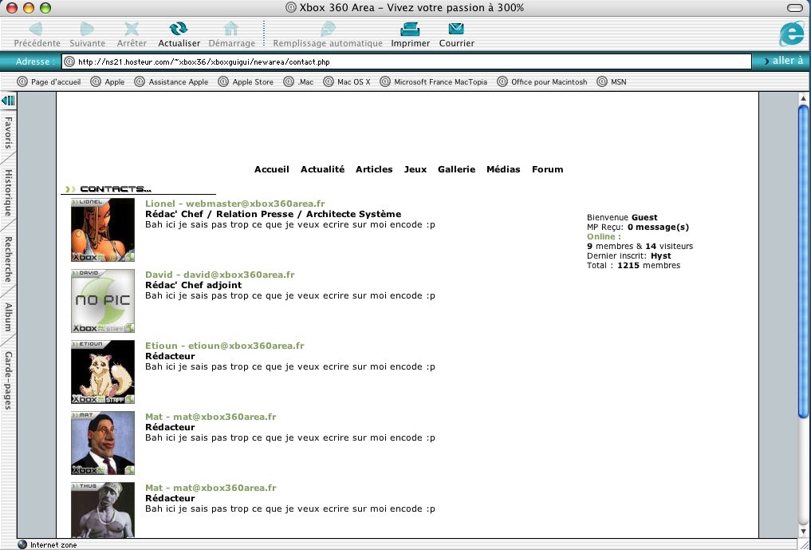Click the Lionel webmaster email link
Viewport: 811px width, 550px height.
[234, 204]
